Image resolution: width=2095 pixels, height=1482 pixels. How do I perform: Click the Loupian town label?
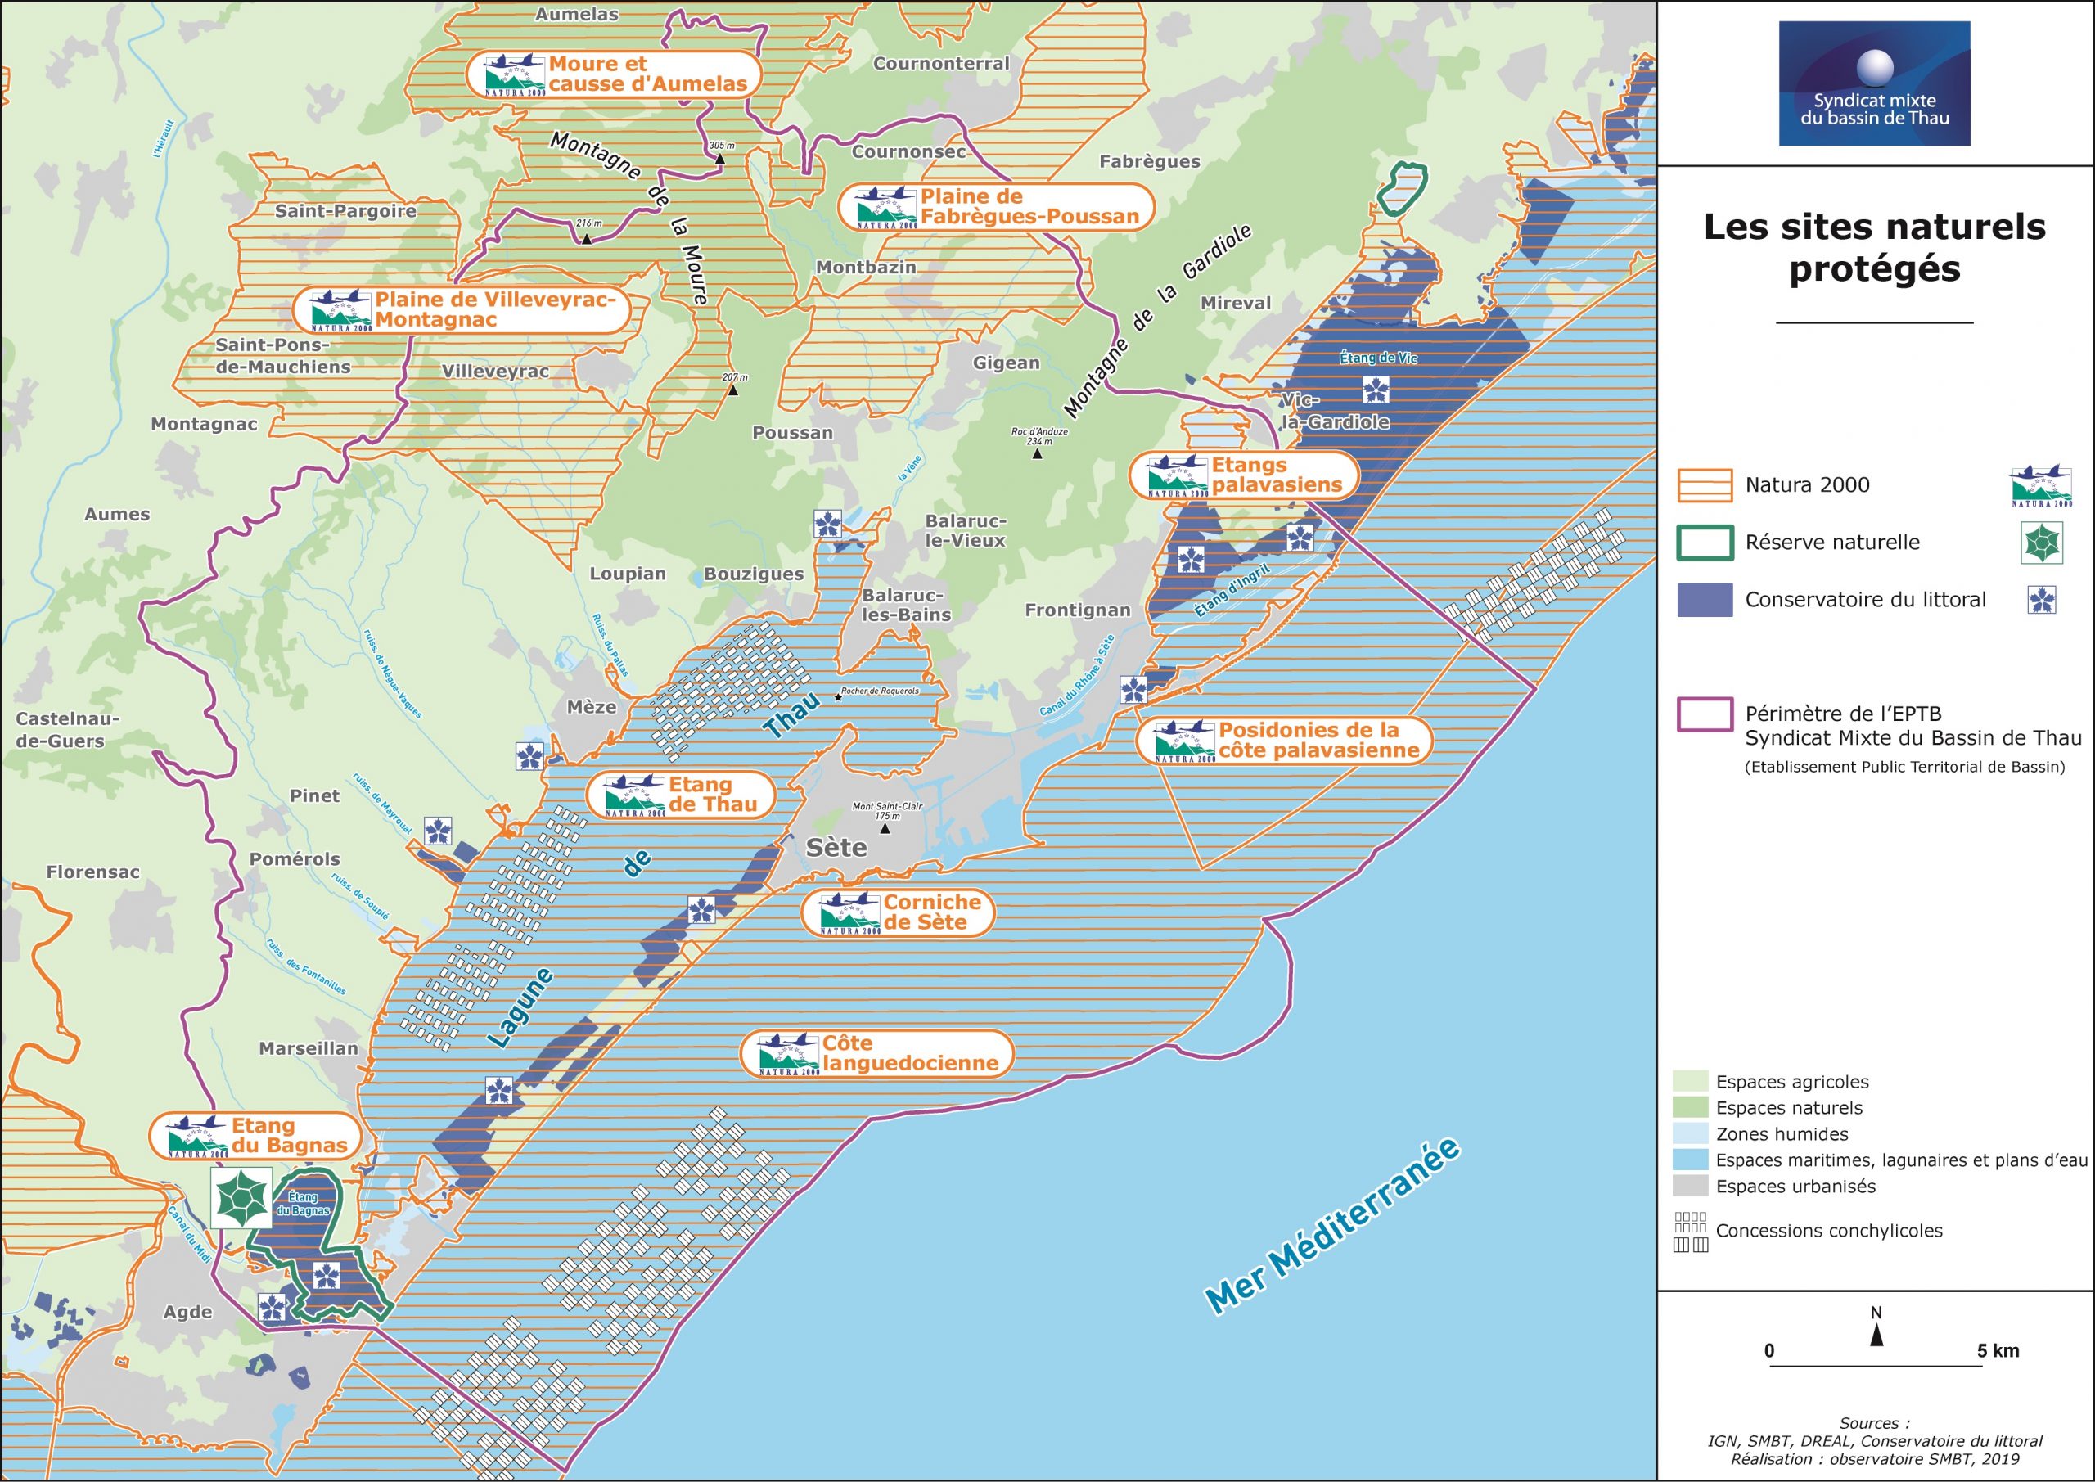pyautogui.click(x=628, y=574)
